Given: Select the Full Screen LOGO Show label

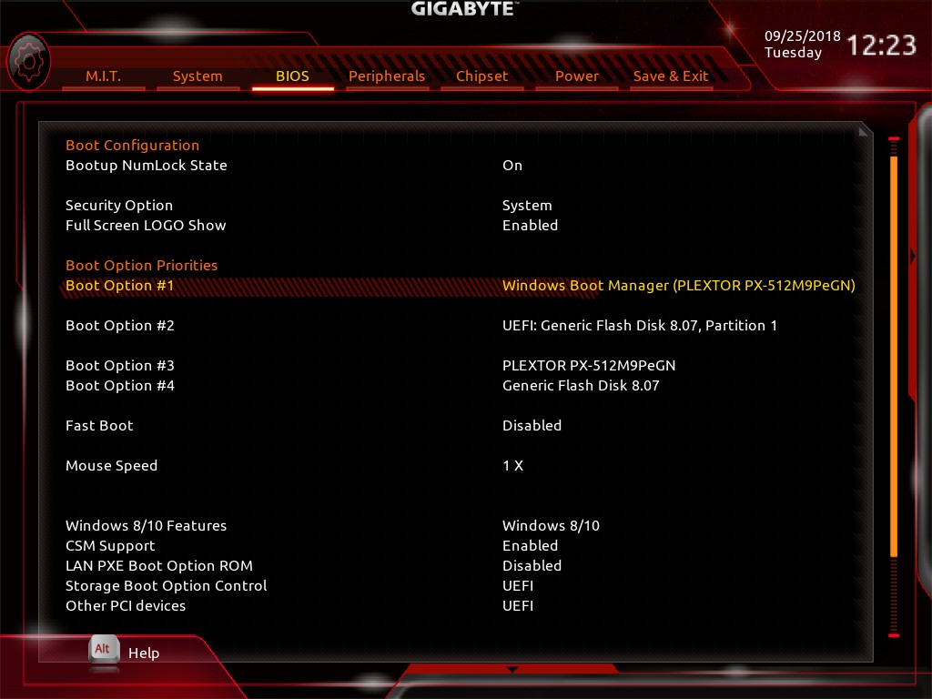Looking at the screenshot, I should [x=146, y=226].
